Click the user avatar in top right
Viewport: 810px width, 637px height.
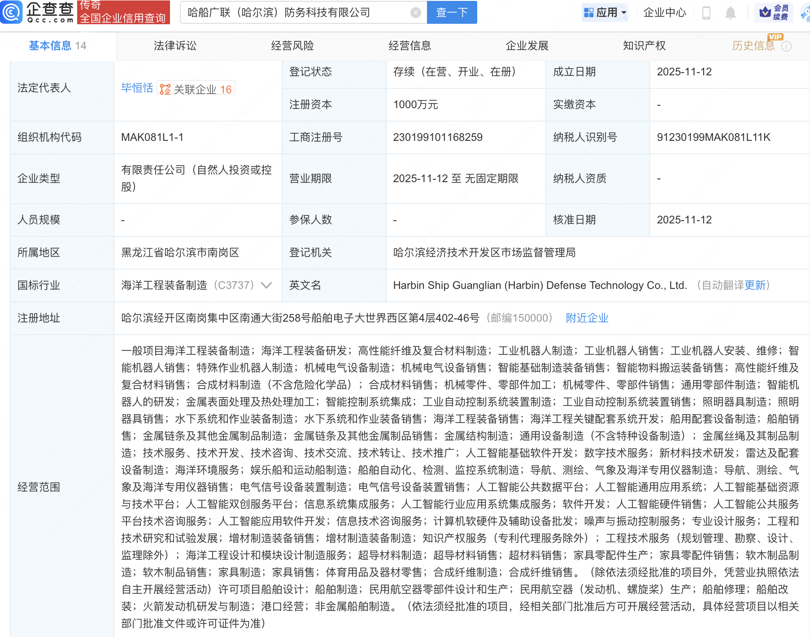[805, 13]
